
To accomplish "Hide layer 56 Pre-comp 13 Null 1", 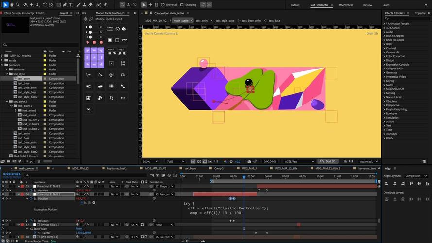I will pos(3,194).
